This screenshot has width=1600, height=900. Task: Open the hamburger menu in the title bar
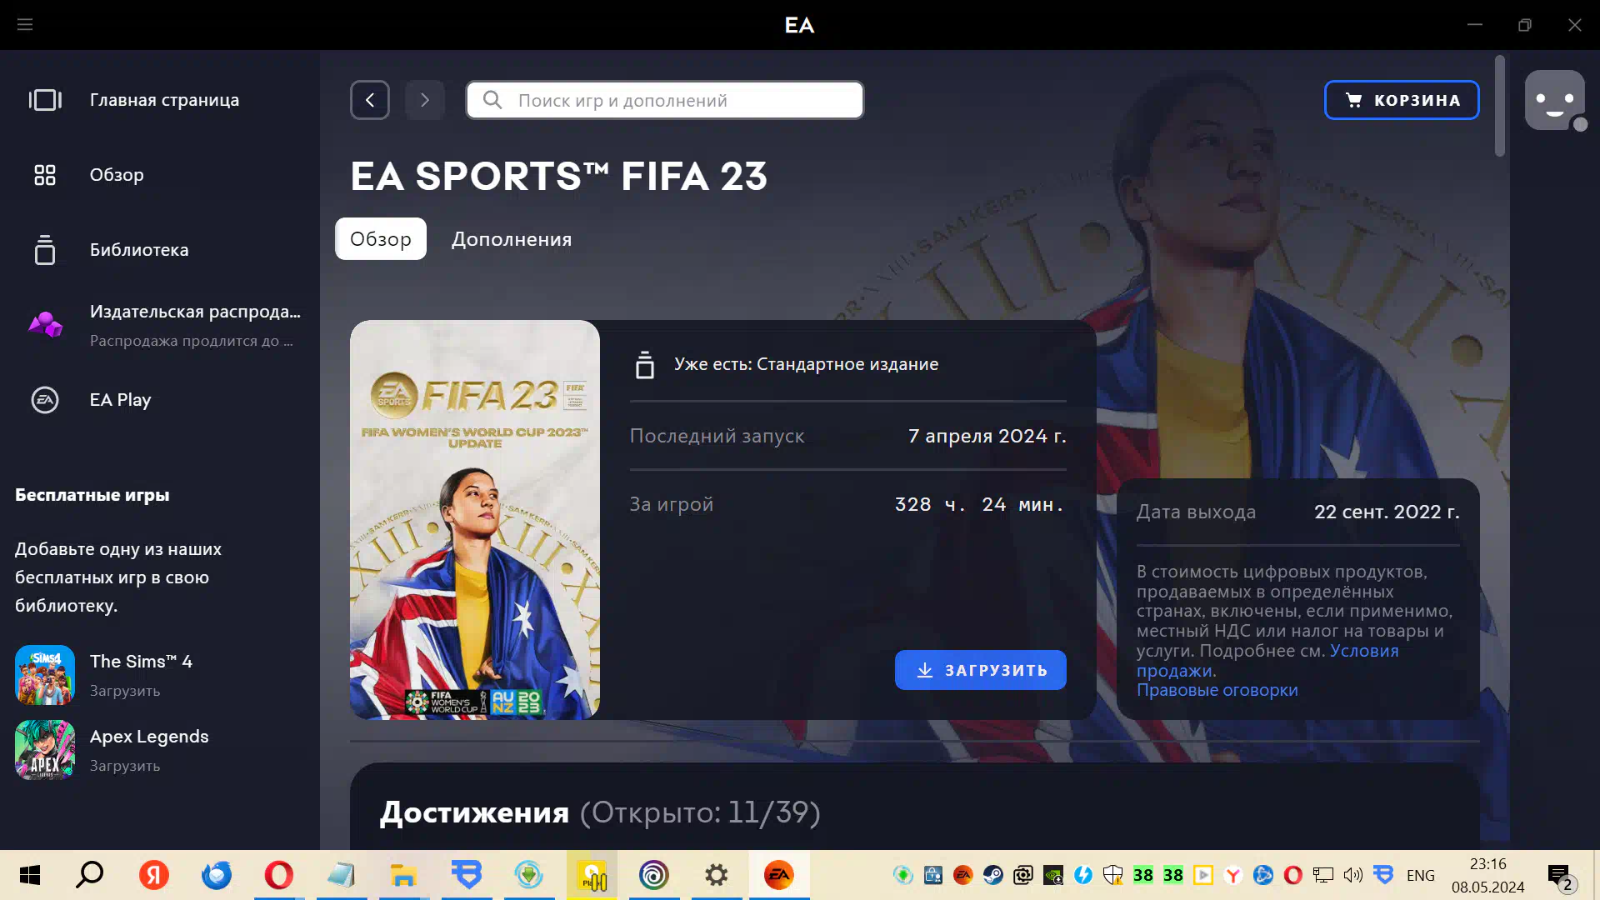25,25
